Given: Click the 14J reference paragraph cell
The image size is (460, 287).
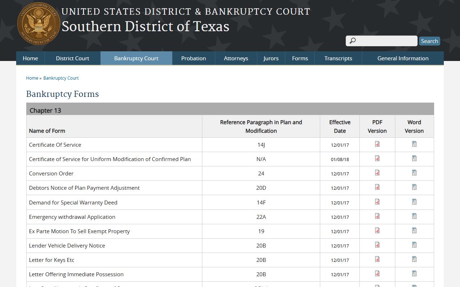Looking at the screenshot, I should pos(261,145).
